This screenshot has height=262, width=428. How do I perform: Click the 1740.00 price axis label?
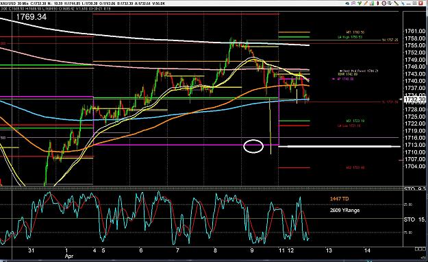(x=415, y=81)
